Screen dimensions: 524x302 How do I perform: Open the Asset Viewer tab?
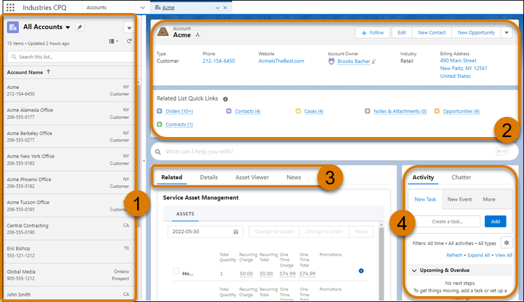[x=252, y=177]
